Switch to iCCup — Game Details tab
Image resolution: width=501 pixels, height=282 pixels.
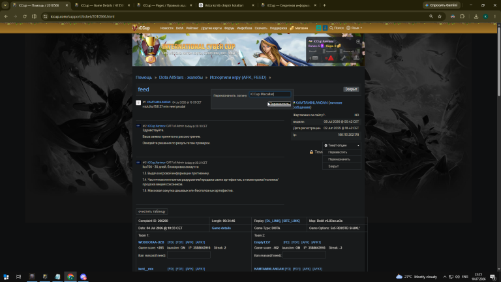102,5
